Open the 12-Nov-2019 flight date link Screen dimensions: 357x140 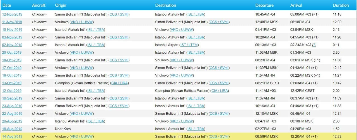pos(12,14)
